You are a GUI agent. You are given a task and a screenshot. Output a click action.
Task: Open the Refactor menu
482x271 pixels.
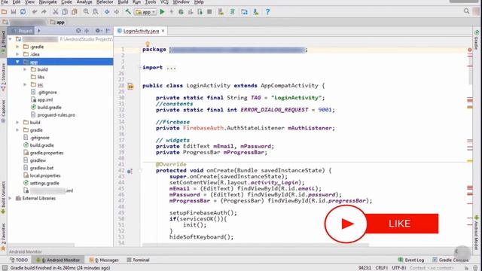coord(105,2)
